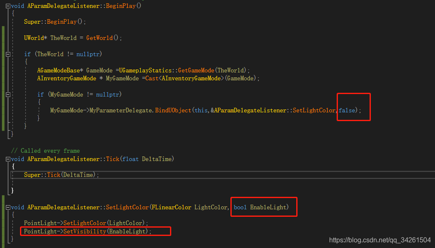
Task: Click 'UWorld*' type name
Action: [35, 38]
